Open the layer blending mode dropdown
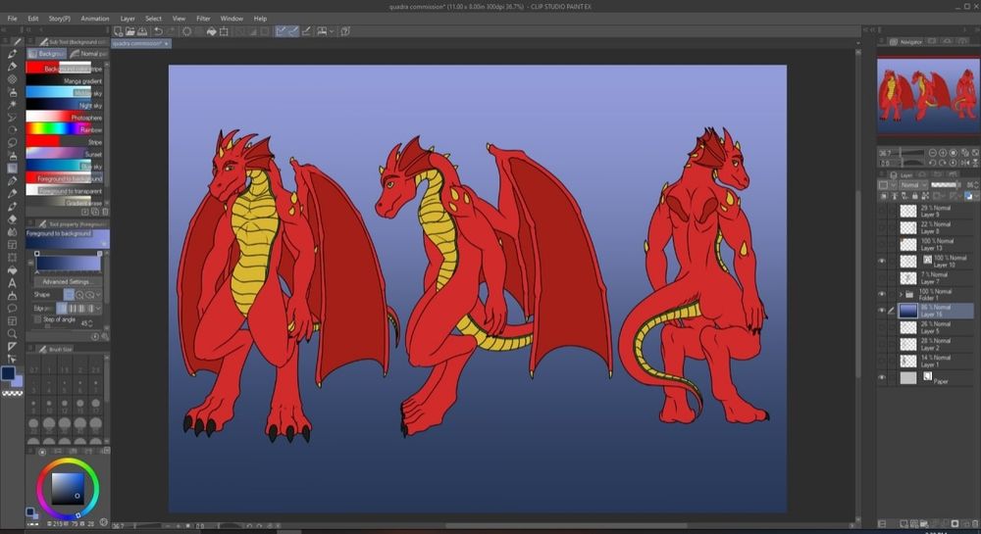This screenshot has width=981, height=534. [x=913, y=184]
